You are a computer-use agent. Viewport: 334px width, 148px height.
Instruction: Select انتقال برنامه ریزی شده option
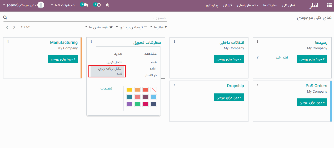[x=107, y=71]
